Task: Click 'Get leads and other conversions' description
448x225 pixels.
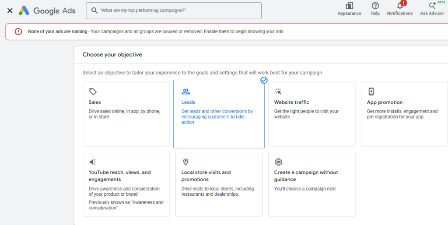Action: pos(217,117)
